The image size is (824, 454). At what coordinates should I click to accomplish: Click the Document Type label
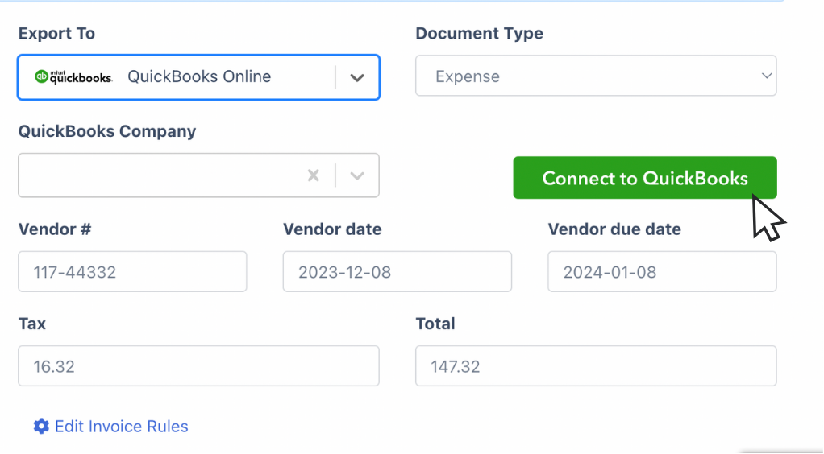click(479, 34)
